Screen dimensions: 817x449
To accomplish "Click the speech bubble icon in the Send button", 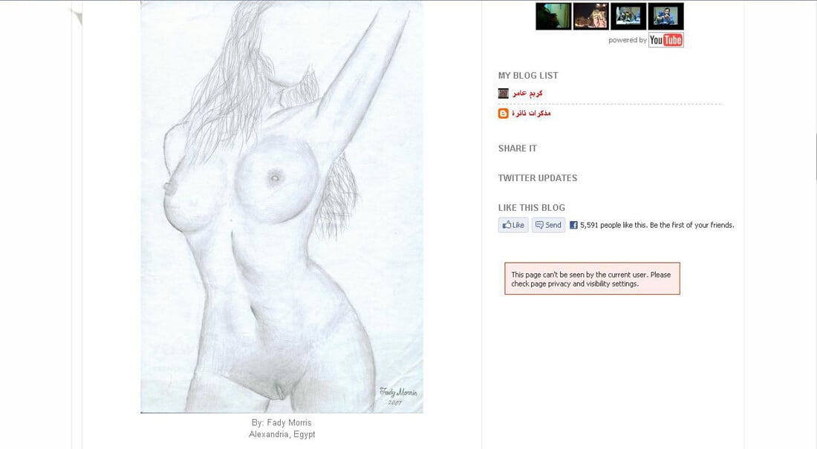I will (539, 225).
